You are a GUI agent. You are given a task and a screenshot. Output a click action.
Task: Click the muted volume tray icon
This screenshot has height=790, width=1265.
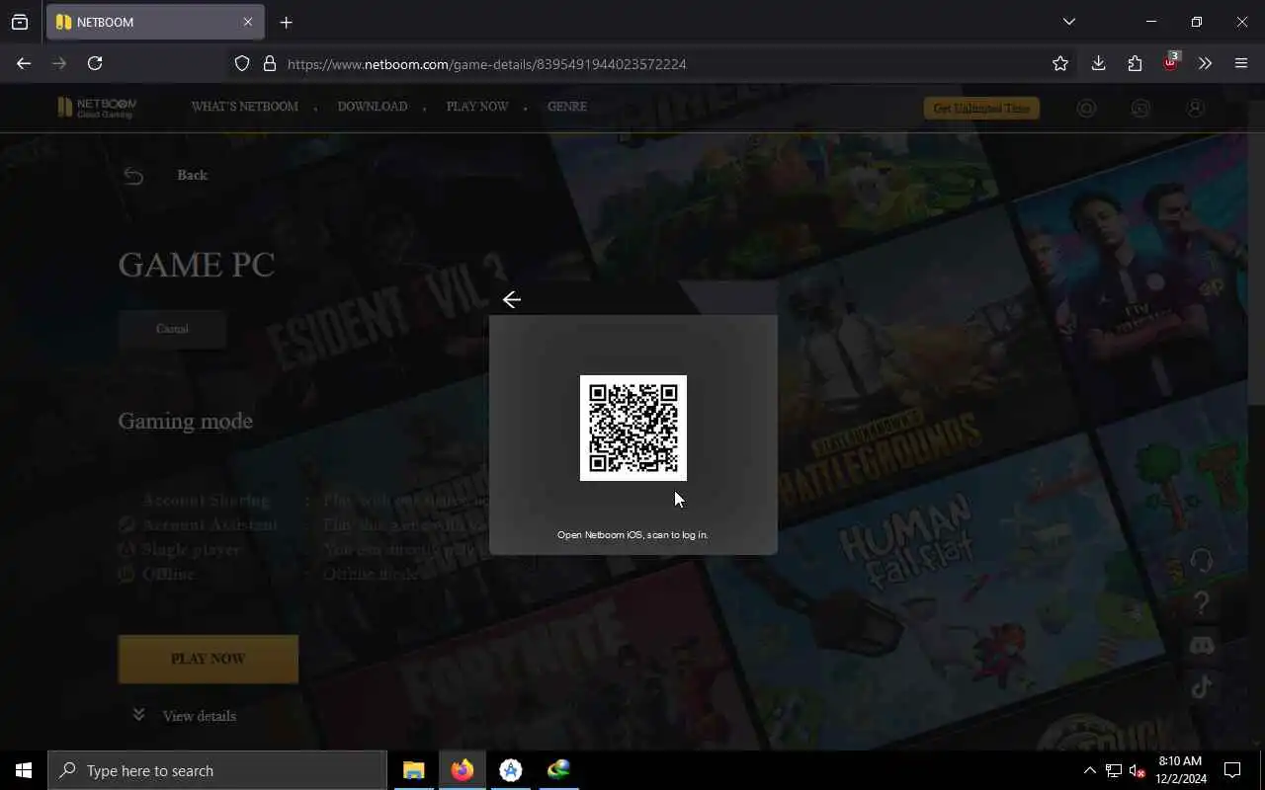[x=1137, y=770]
